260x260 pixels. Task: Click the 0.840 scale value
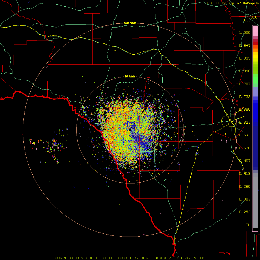click(245, 71)
